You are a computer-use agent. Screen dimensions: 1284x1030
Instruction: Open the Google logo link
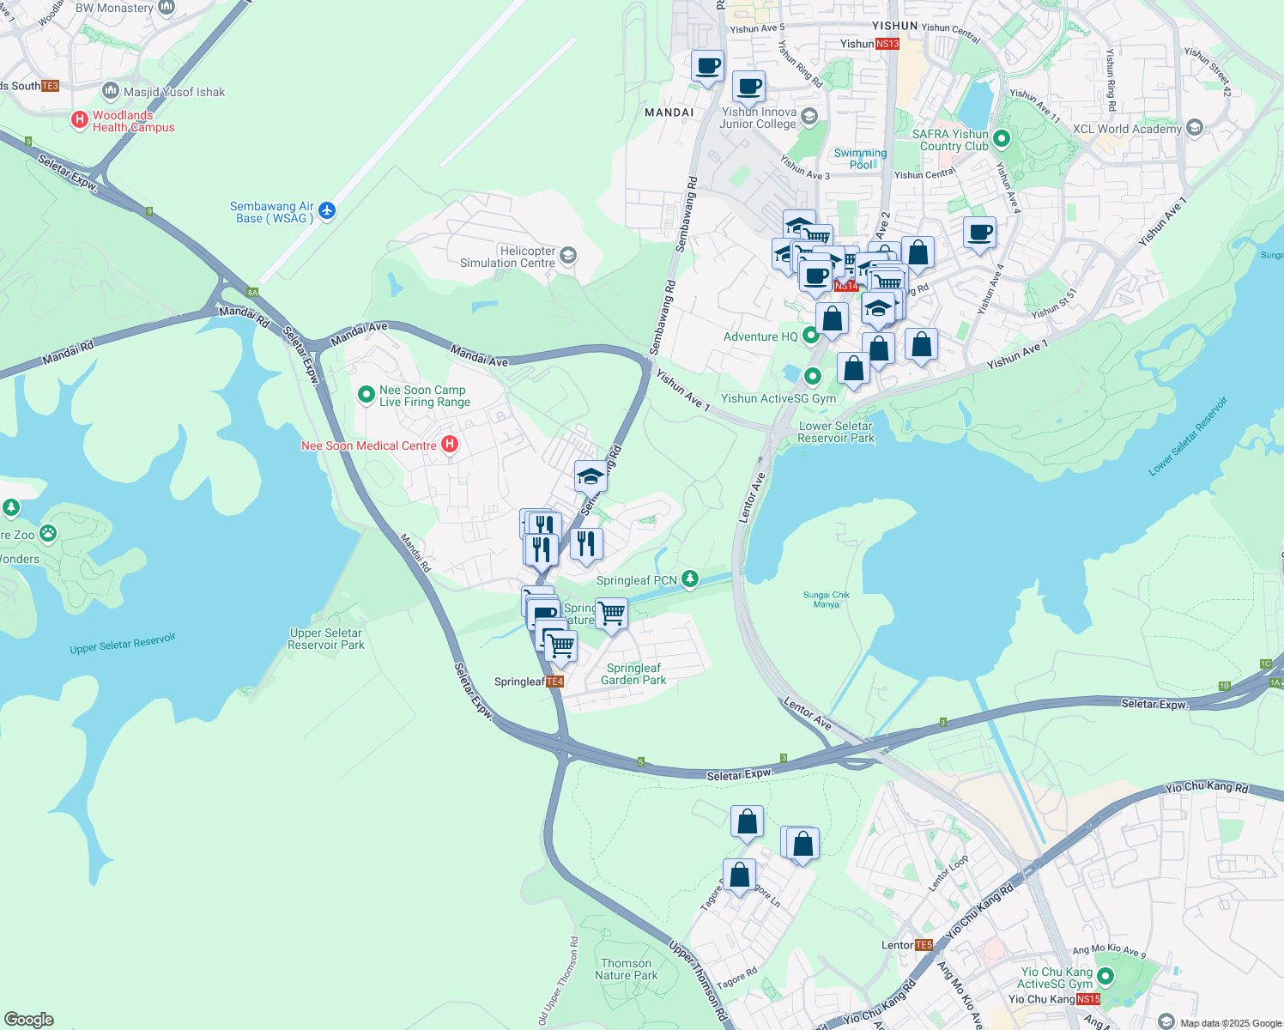tap(29, 1020)
